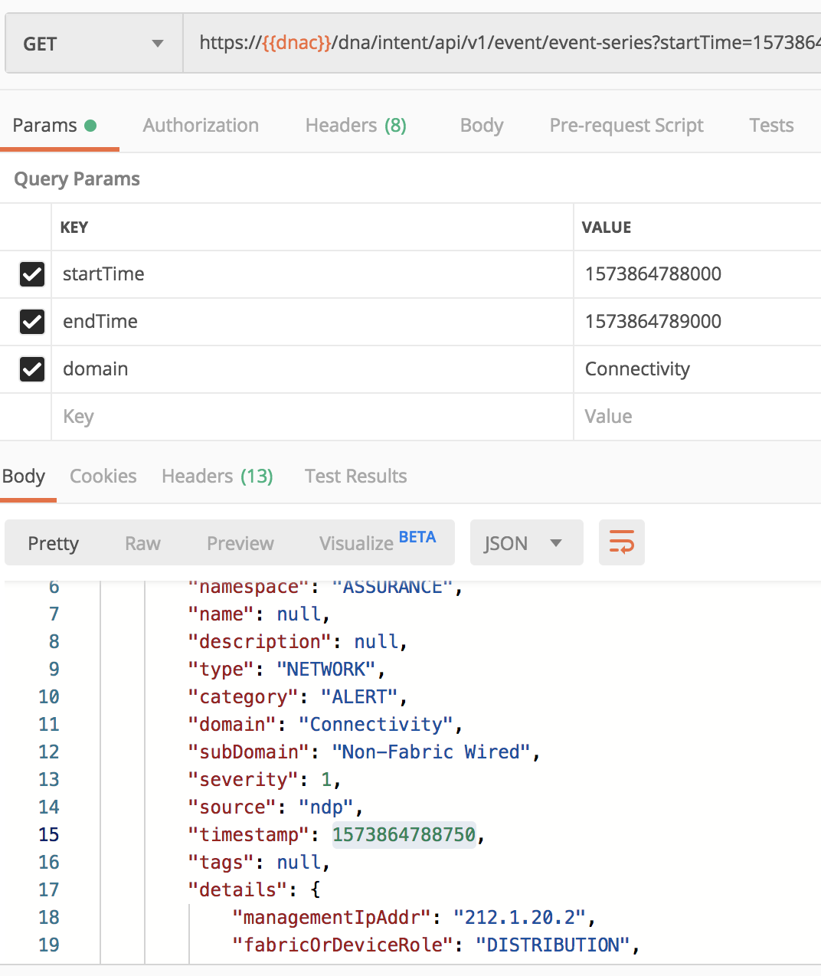View the response Cookies tab

[x=103, y=476]
